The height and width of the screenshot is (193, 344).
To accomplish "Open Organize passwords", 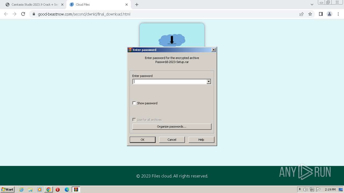I will coord(172,127).
